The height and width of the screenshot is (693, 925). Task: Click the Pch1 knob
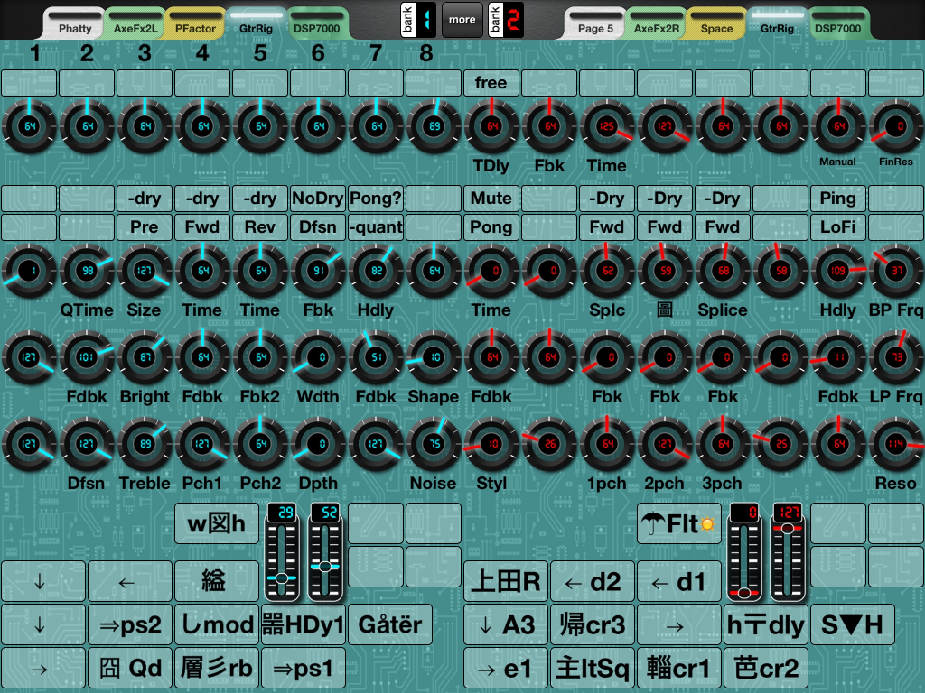point(202,444)
